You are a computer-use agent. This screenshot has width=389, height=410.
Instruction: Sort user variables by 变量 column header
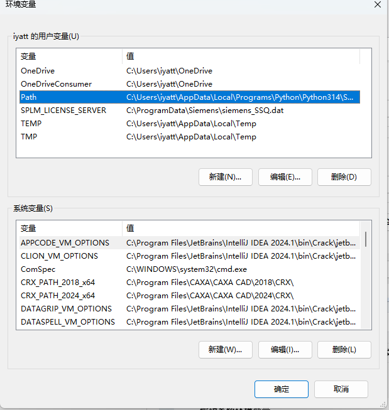pos(69,57)
